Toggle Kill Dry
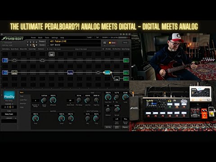Viewport: 216px width, 162px height. pyautogui.click(x=108, y=127)
